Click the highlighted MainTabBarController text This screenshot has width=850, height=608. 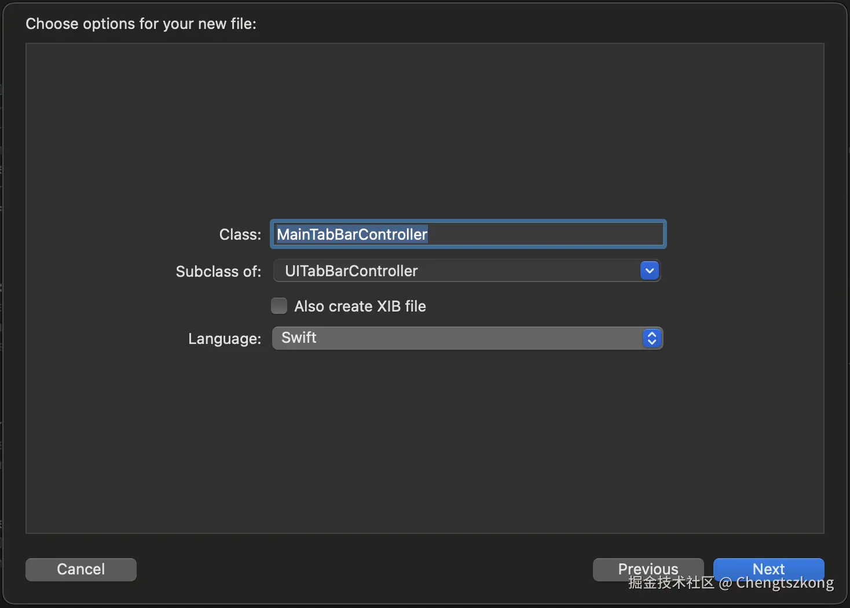(352, 235)
